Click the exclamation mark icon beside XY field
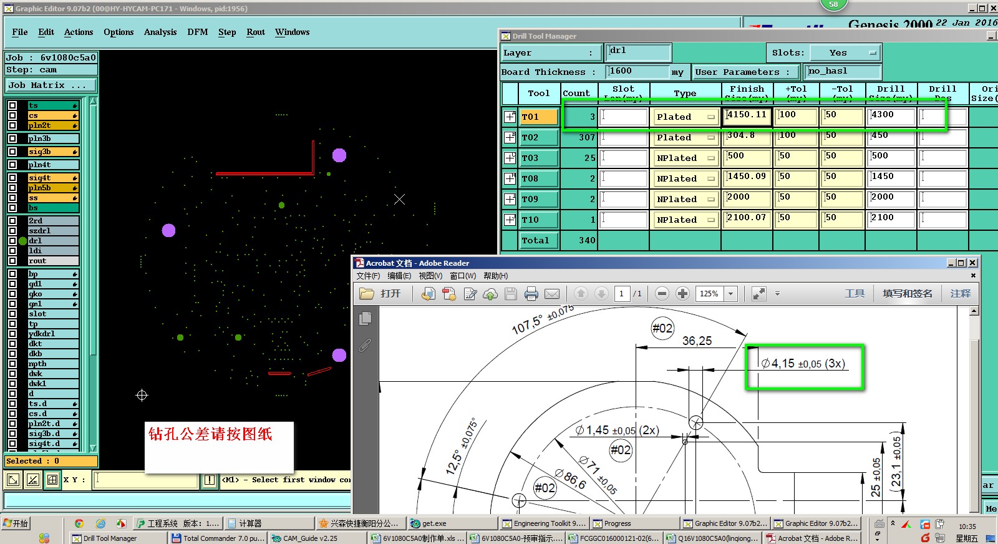 pyautogui.click(x=210, y=480)
